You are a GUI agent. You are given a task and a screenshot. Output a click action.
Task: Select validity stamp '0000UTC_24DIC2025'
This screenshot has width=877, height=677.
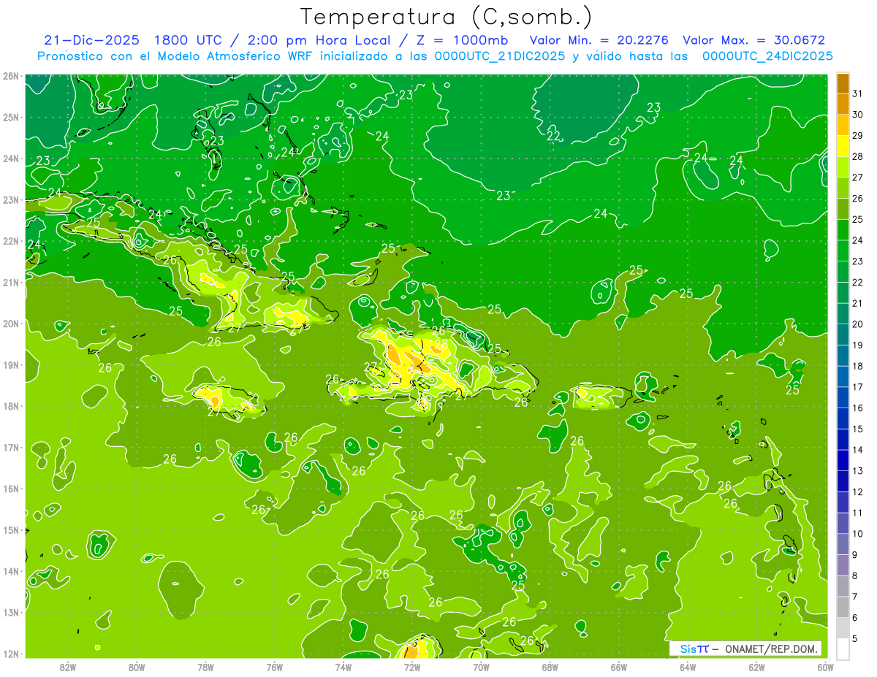coord(767,56)
